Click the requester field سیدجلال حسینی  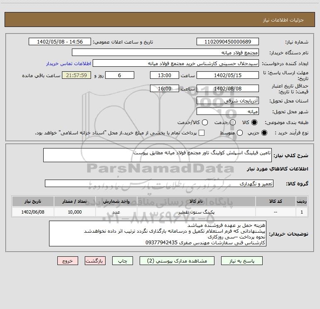coord(176,63)
